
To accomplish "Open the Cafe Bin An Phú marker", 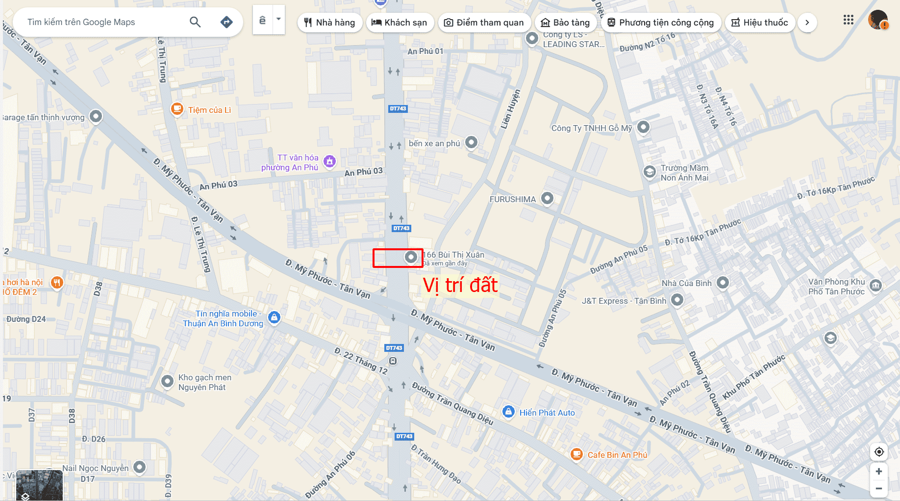I will 576,454.
